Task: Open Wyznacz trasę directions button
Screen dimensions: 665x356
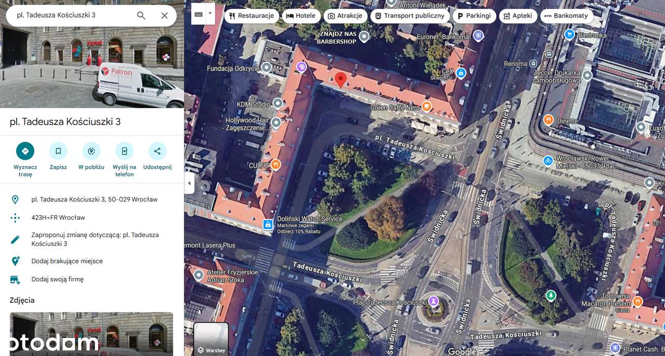Action: (x=25, y=151)
